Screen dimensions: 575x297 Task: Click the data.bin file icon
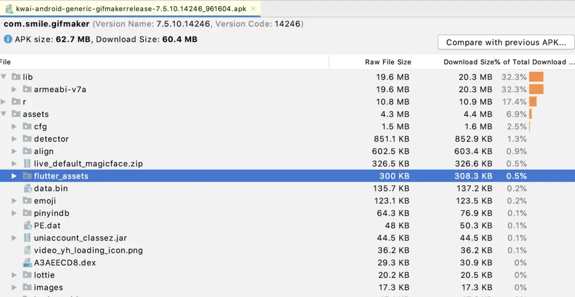[x=28, y=189]
